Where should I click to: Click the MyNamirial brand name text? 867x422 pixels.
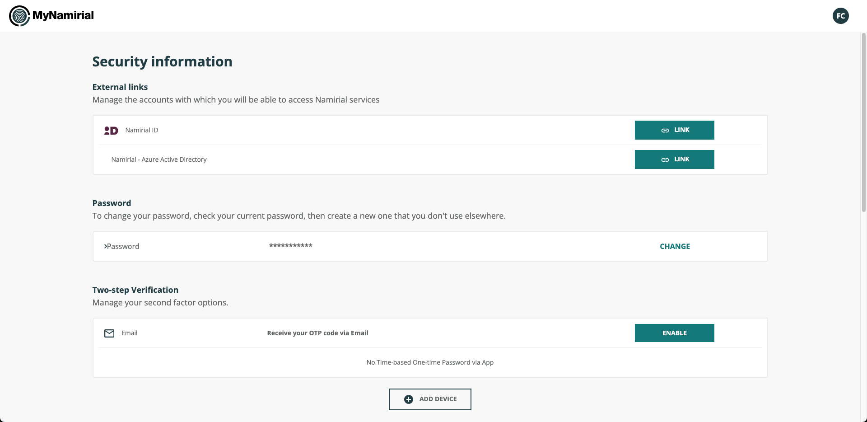tap(63, 15)
